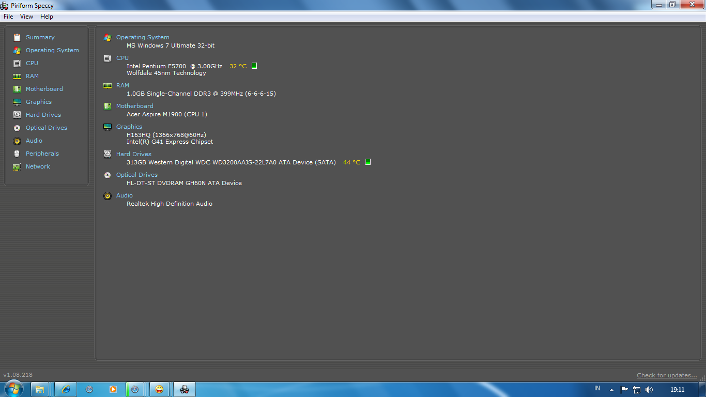Open the Windows Start menu
Screen dimensions: 706x397
point(14,389)
